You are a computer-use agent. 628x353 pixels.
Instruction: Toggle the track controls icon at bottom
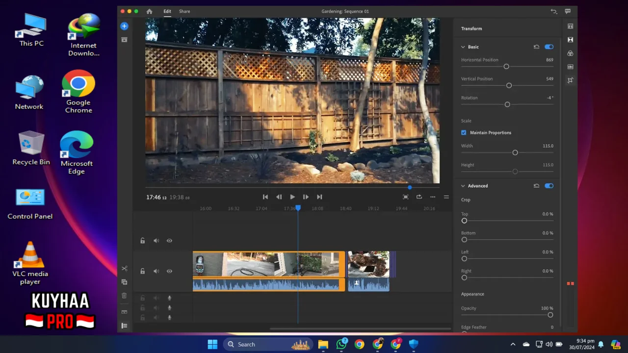124,326
